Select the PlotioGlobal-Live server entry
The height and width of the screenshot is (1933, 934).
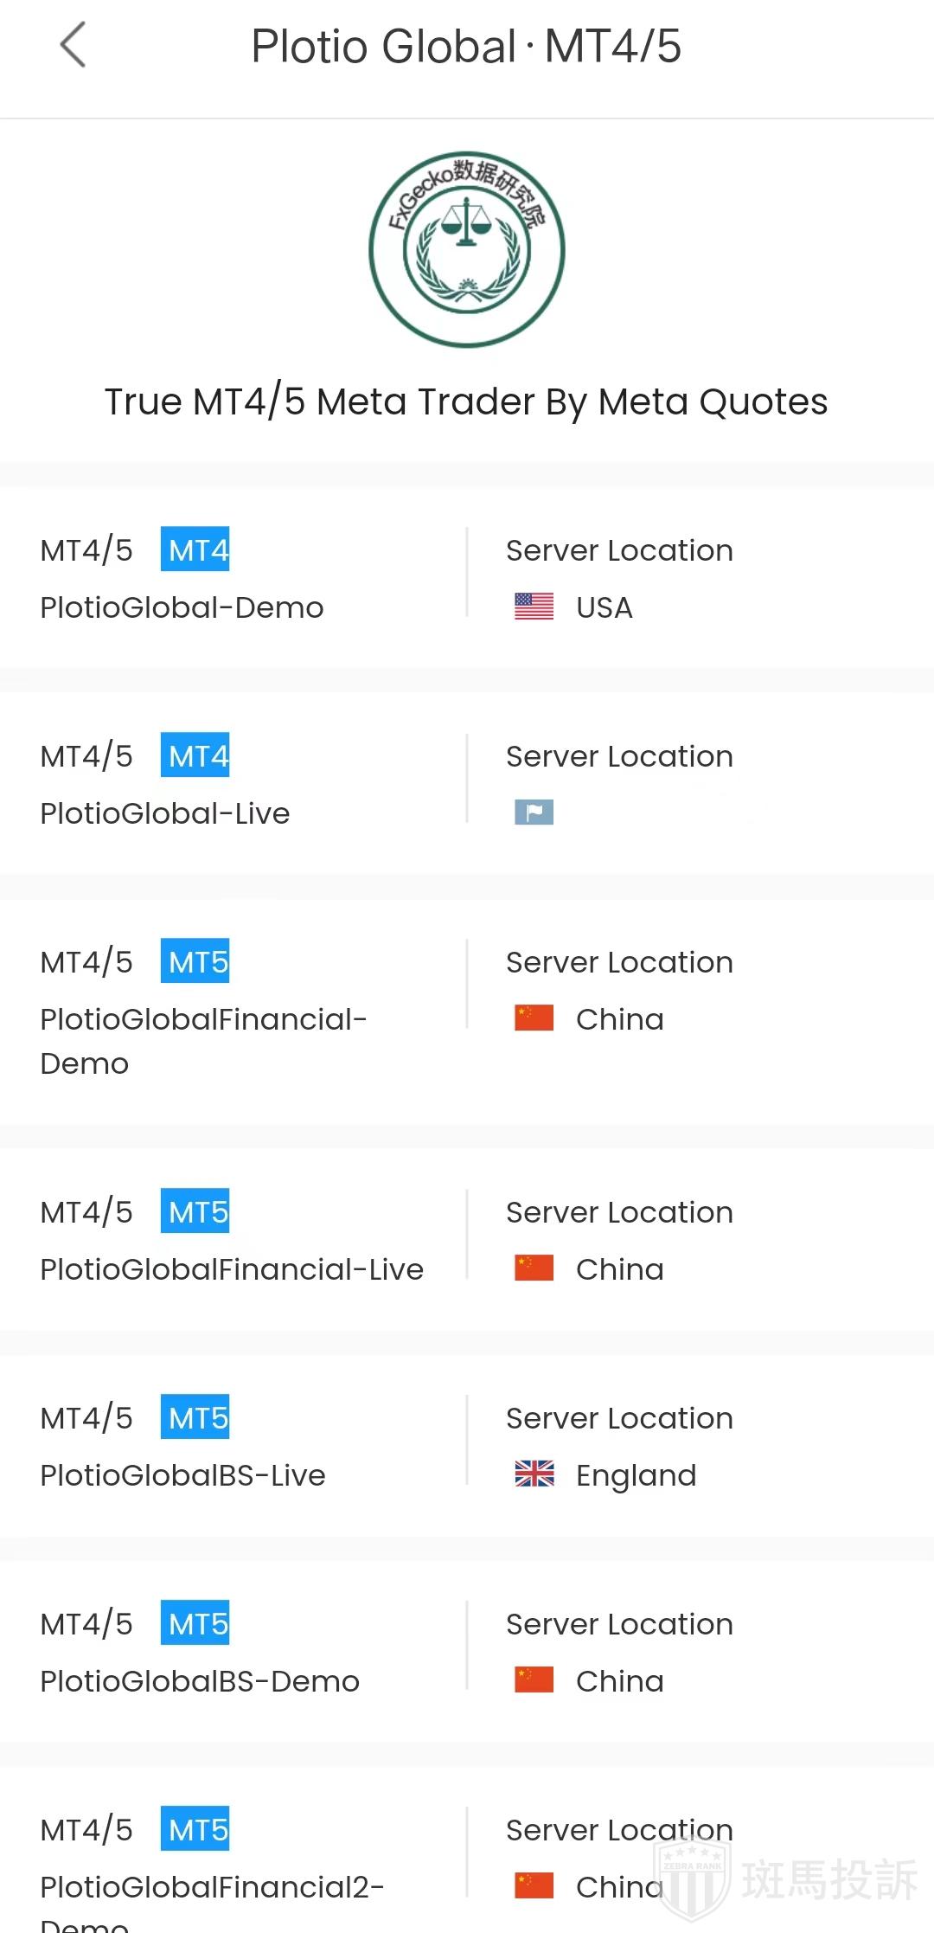[x=165, y=813]
